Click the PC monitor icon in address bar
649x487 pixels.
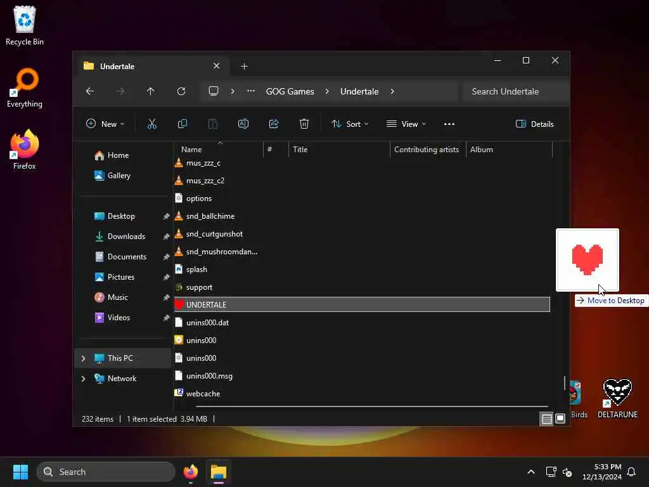[214, 91]
